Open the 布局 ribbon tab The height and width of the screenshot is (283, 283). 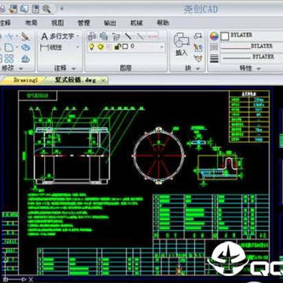click(31, 23)
